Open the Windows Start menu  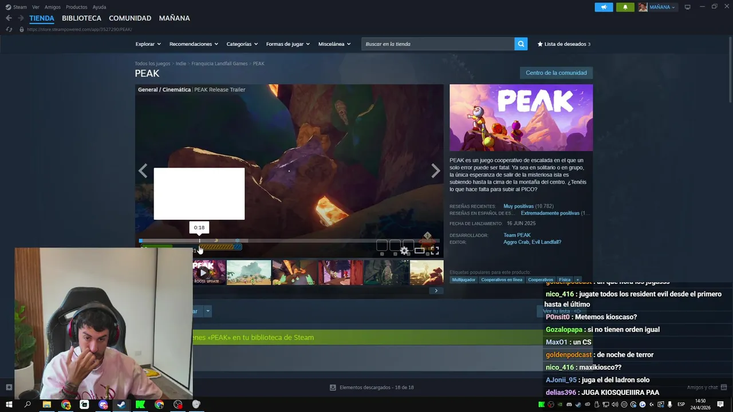click(9, 405)
